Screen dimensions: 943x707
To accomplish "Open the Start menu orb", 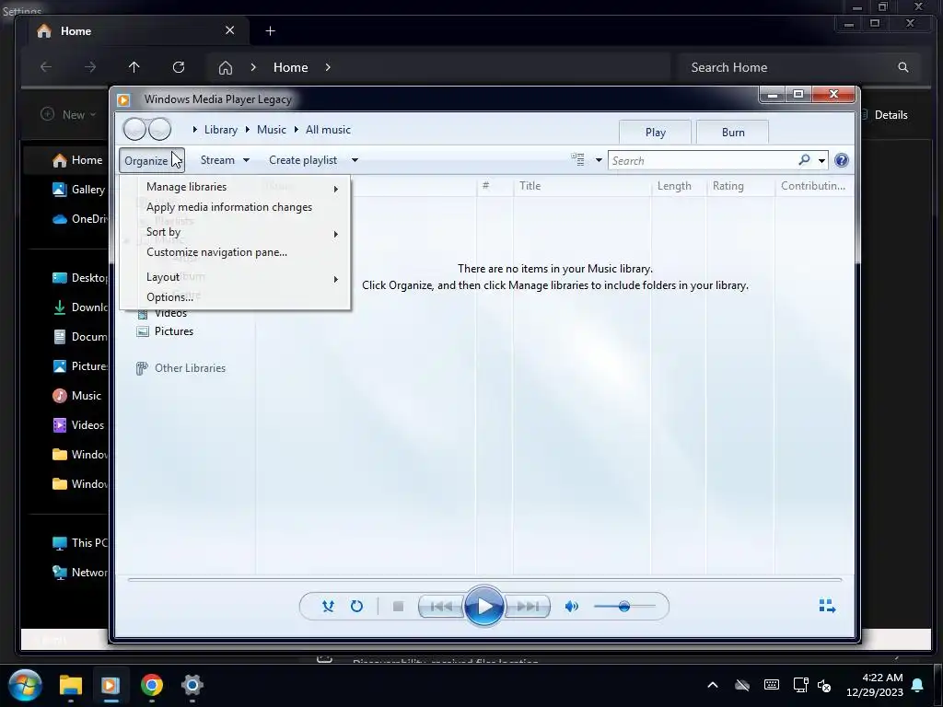I will pos(25,685).
